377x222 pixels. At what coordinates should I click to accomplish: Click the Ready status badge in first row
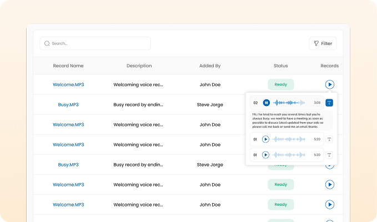[x=280, y=84]
